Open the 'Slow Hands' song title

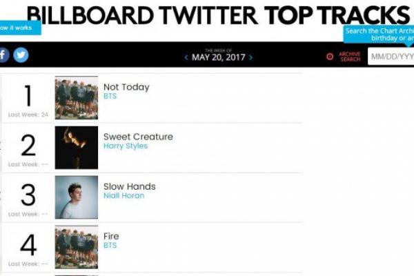click(x=130, y=186)
